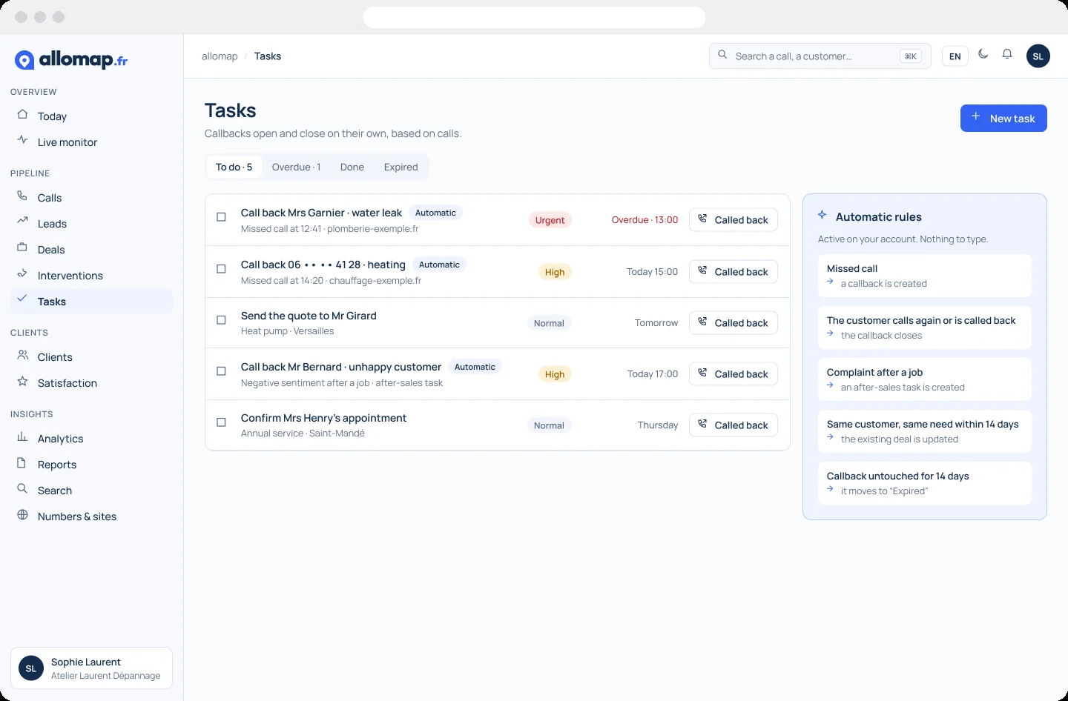Image resolution: width=1068 pixels, height=701 pixels.
Task: Click Called back for 06 heating task
Action: (x=734, y=272)
